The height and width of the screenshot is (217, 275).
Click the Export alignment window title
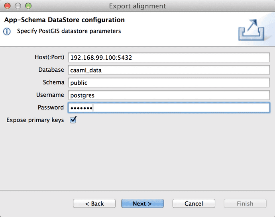[137, 6]
